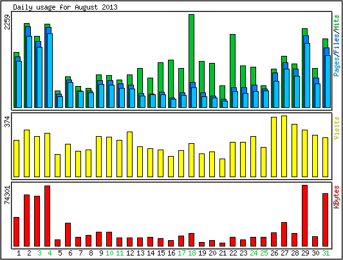Select the cyan 'Pages' legend word
The image size is (343, 260).
click(336, 66)
